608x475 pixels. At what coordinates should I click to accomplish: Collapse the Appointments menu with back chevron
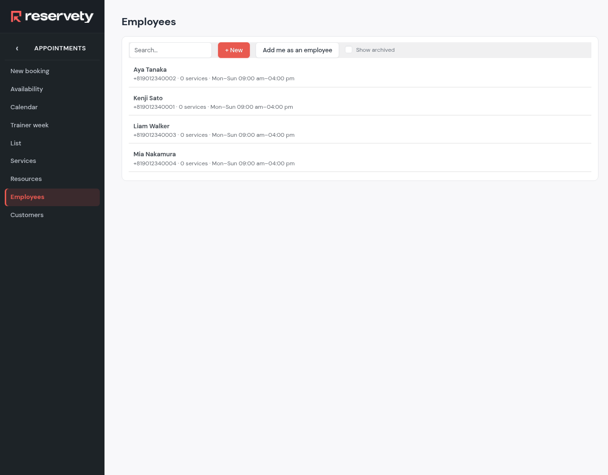(17, 48)
